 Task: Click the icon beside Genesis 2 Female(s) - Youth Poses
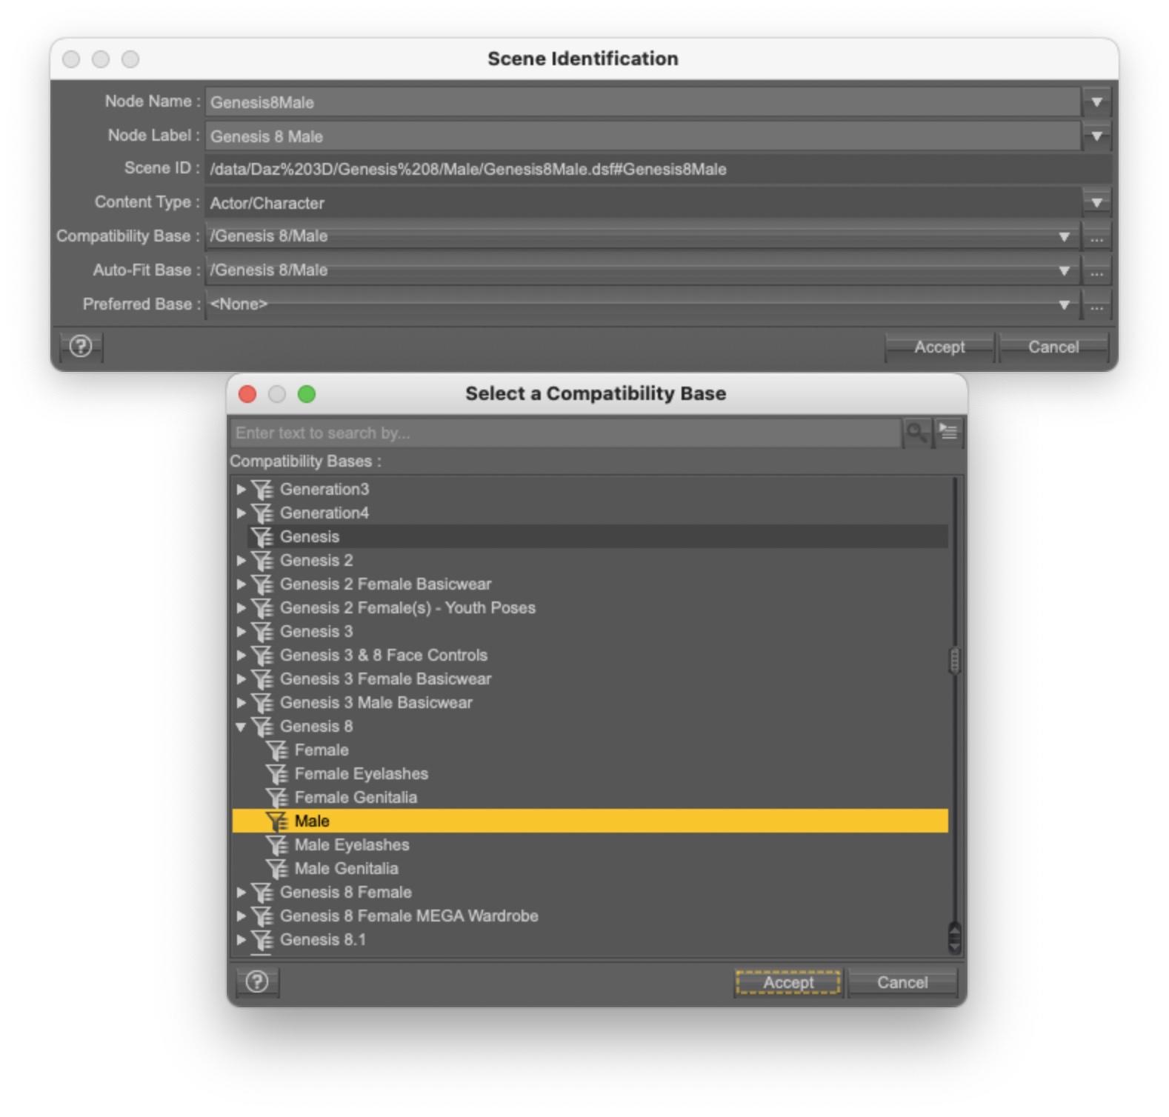click(262, 608)
